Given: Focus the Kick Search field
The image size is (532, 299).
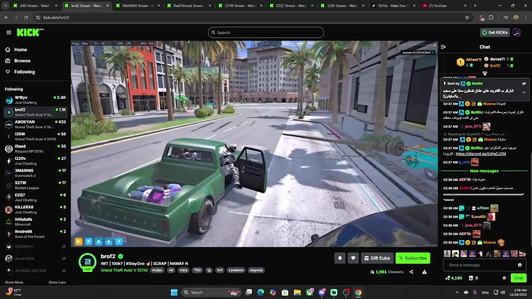Looking at the screenshot, I should pyautogui.click(x=266, y=32).
